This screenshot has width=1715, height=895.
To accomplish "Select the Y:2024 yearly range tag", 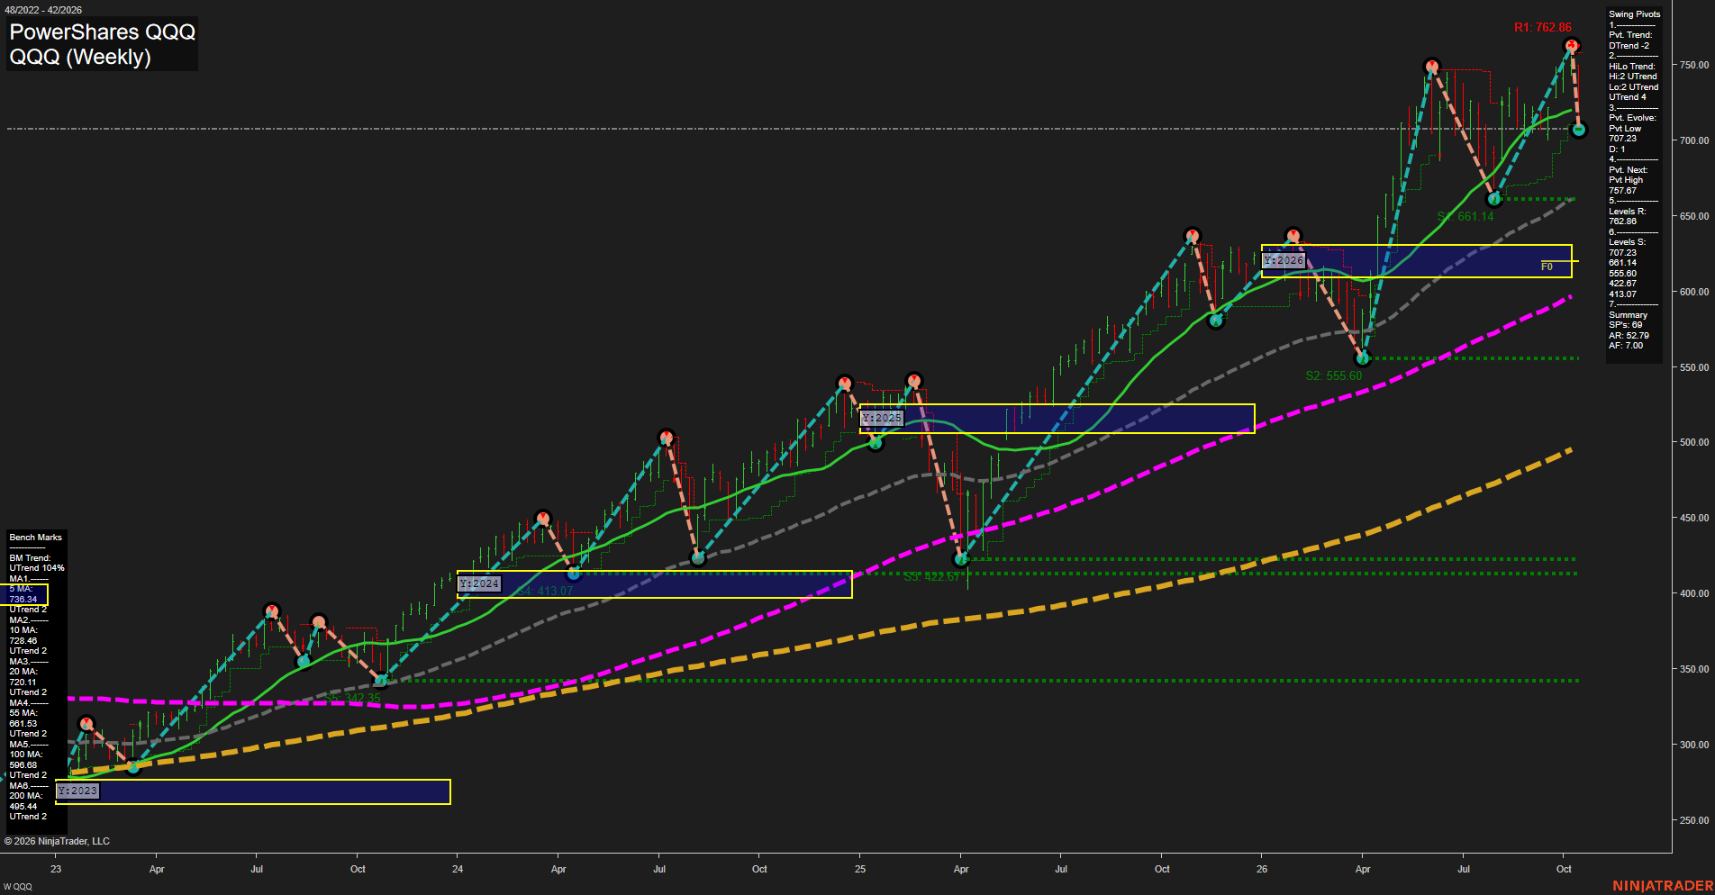I will click(479, 583).
